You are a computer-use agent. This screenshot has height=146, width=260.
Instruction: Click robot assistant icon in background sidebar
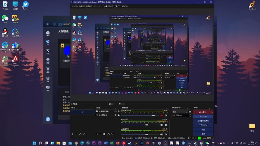tap(48, 119)
